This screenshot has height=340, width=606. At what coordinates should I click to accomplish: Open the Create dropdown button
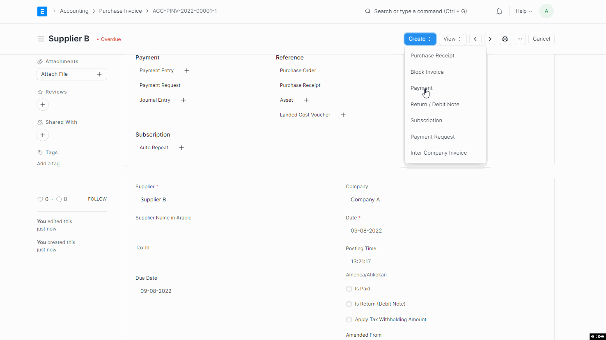coord(420,39)
